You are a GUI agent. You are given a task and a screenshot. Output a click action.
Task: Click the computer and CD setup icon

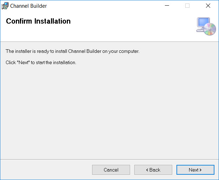coord(206,26)
